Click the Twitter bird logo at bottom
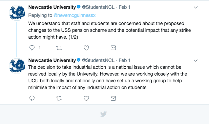 (103, 114)
